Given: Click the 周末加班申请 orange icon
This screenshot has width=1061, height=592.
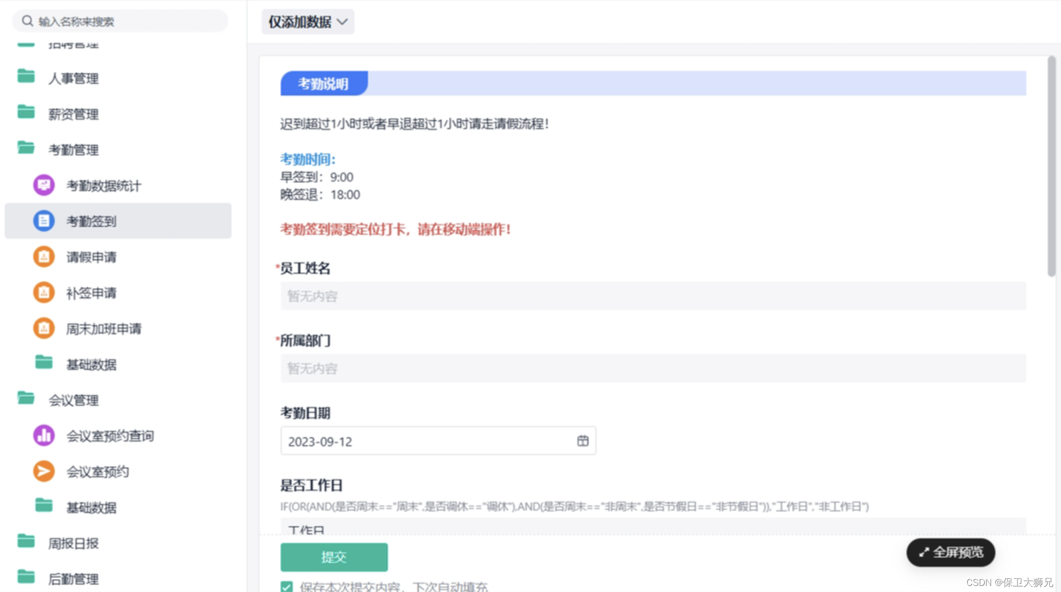Looking at the screenshot, I should pos(44,328).
